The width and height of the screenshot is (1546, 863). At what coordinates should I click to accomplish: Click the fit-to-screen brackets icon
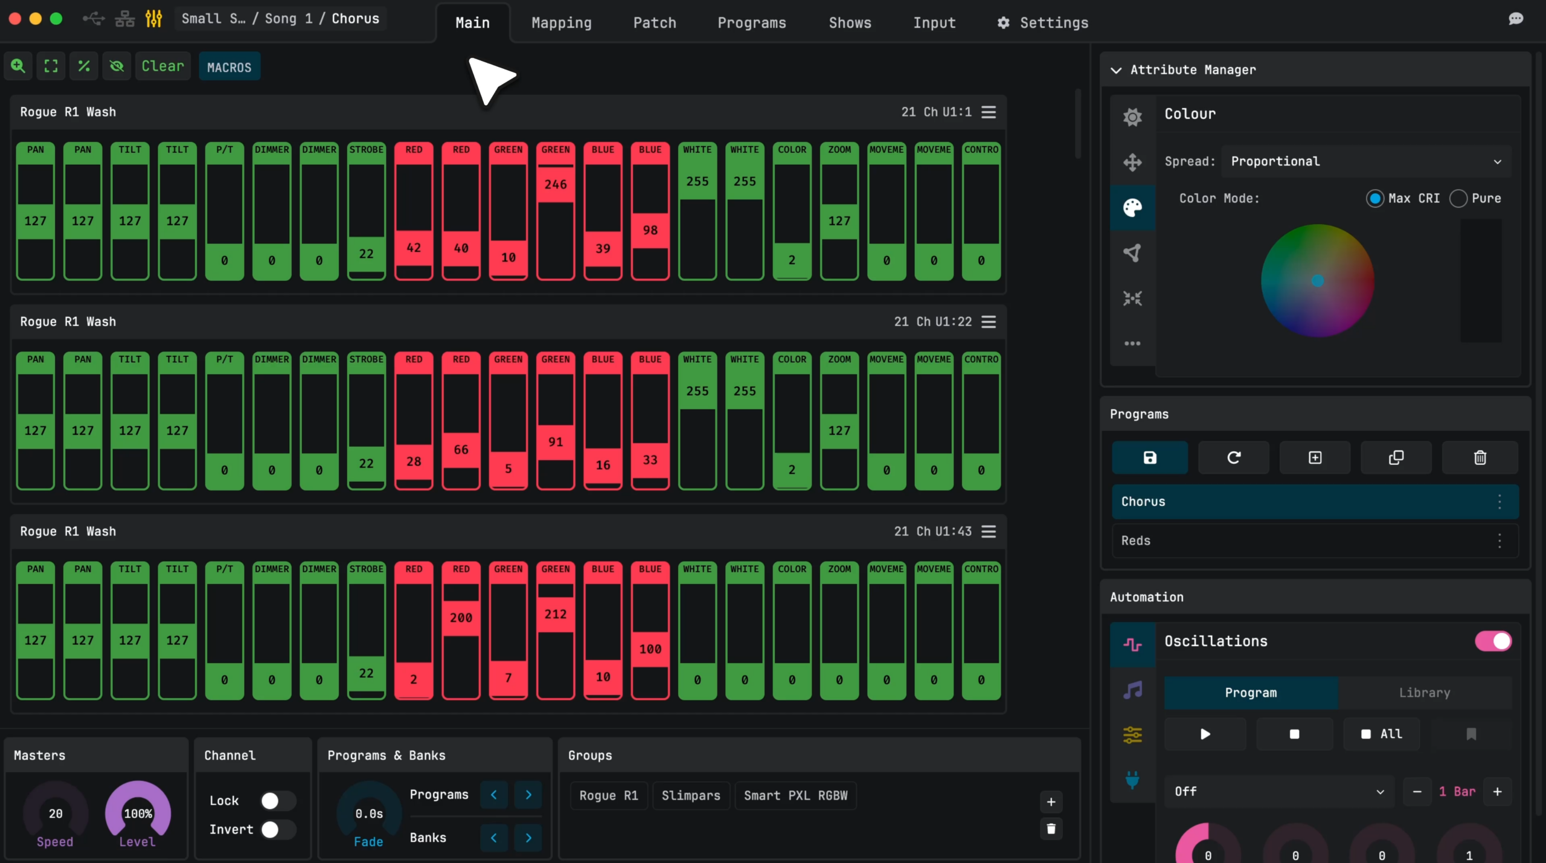pyautogui.click(x=51, y=66)
